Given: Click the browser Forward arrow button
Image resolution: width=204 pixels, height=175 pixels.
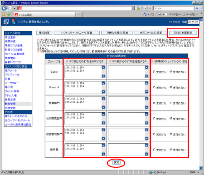Looking at the screenshot, I should (10, 8).
